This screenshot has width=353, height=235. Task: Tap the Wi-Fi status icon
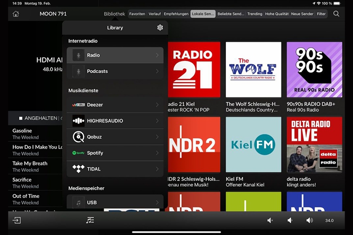point(319,3)
